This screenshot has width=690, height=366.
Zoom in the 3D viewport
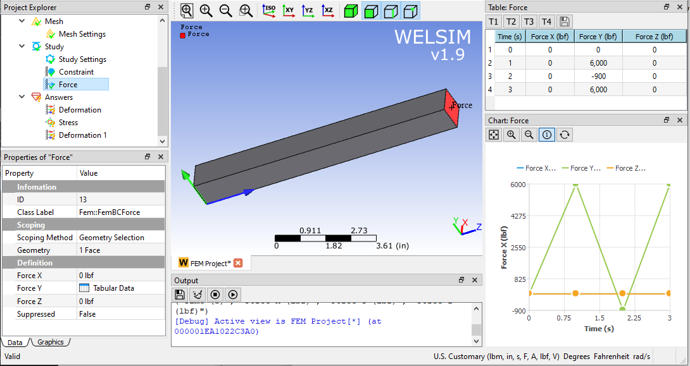pos(206,11)
